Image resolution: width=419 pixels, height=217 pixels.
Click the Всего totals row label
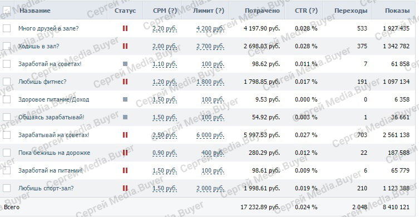[12, 207]
